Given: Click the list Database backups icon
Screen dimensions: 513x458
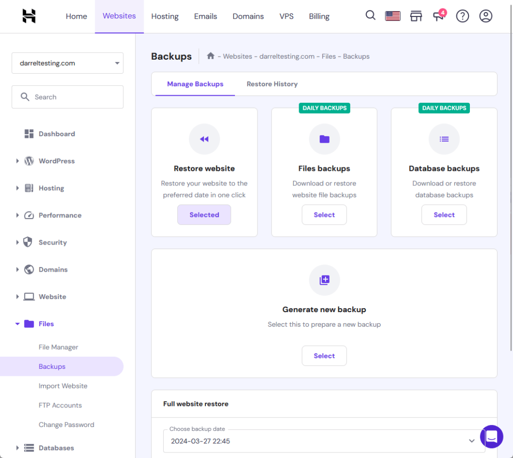Looking at the screenshot, I should [x=444, y=139].
